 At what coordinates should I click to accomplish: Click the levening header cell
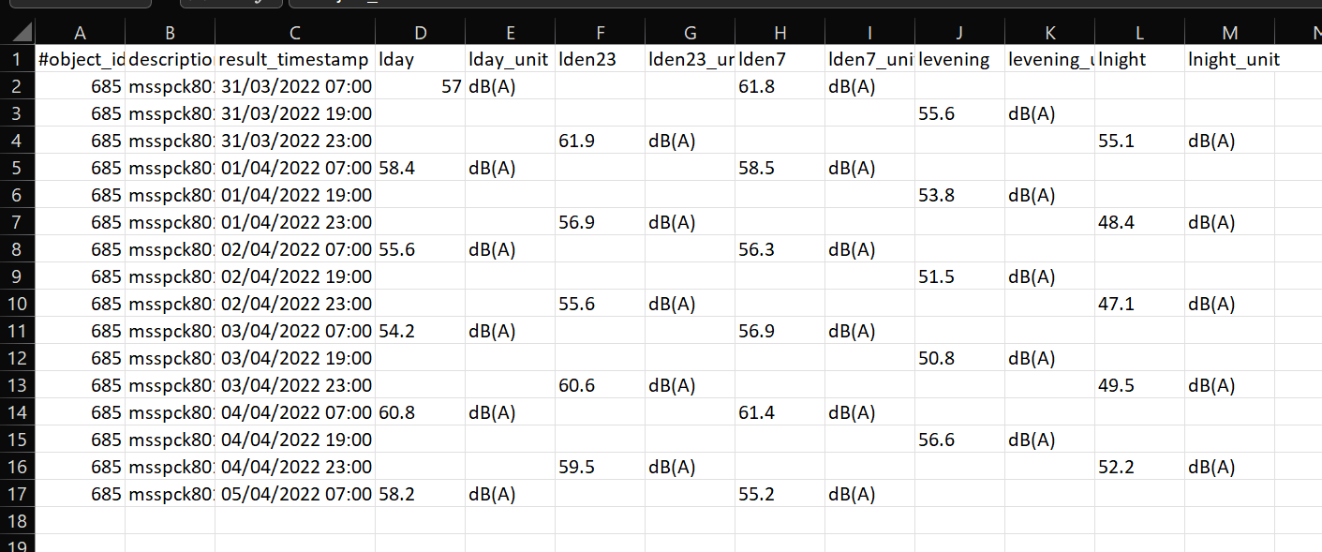(x=959, y=60)
